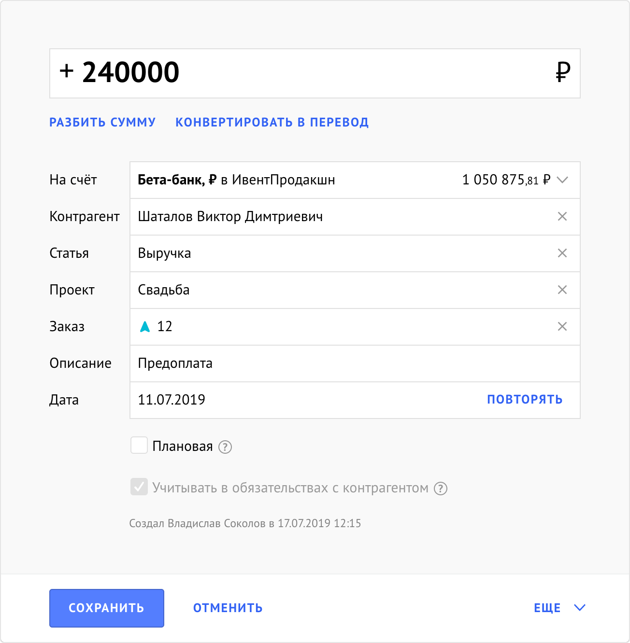
Task: Open help icon beside обязательствах с контрагентом
Action: pos(441,489)
